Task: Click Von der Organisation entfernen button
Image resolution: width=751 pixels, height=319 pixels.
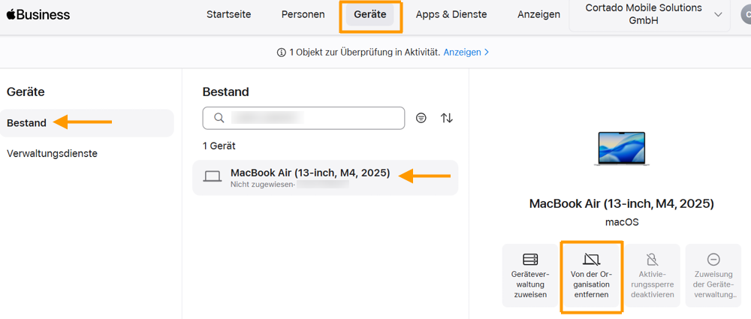Action: pyautogui.click(x=592, y=275)
